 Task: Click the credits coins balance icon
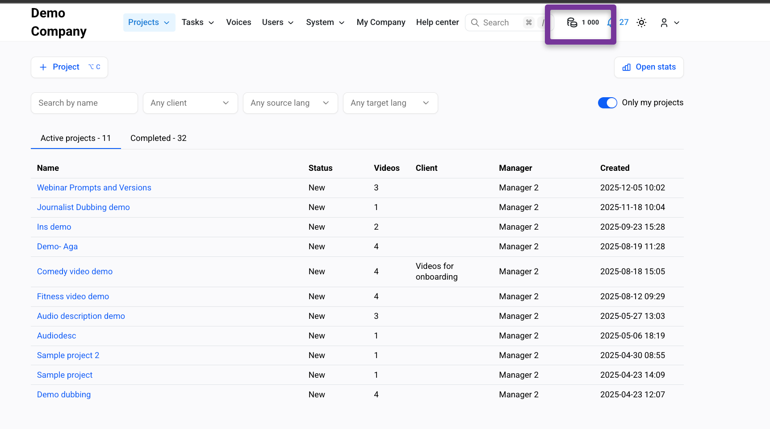click(x=572, y=22)
